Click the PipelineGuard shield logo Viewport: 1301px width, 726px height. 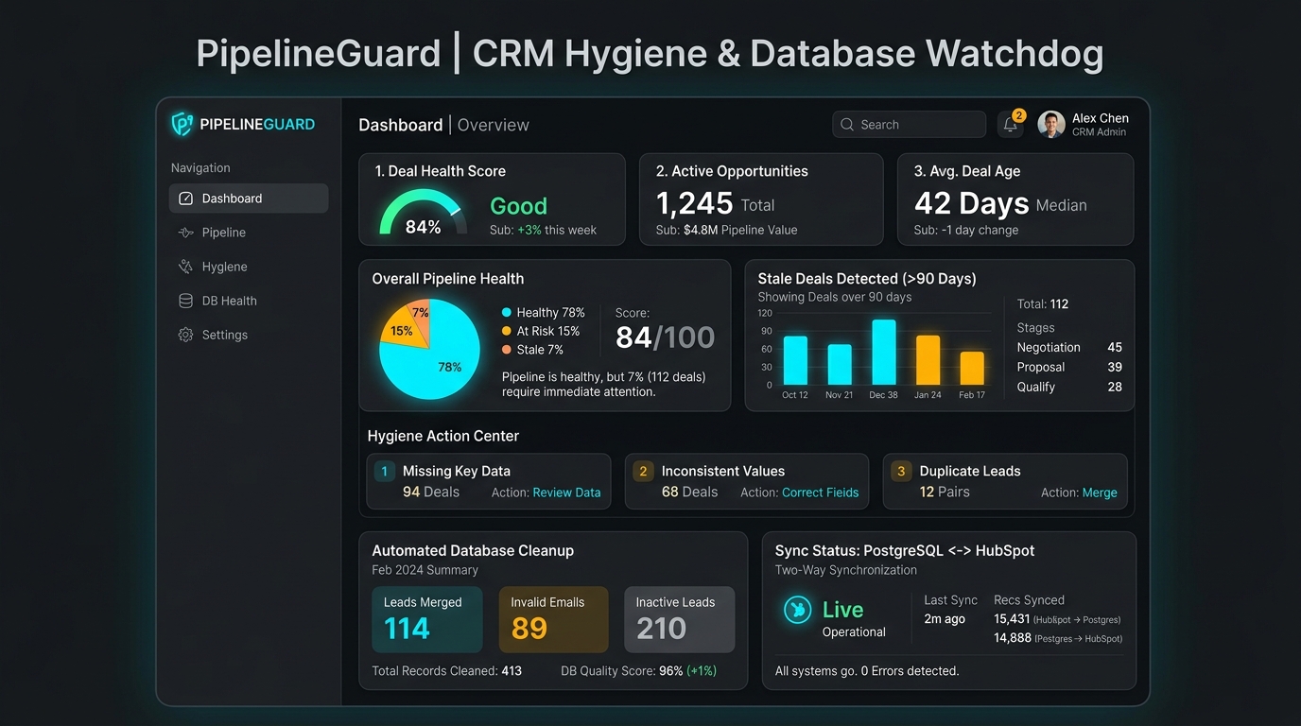point(182,124)
